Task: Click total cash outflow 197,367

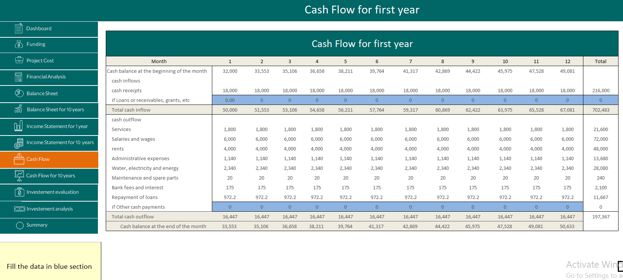Action: [x=601, y=217]
